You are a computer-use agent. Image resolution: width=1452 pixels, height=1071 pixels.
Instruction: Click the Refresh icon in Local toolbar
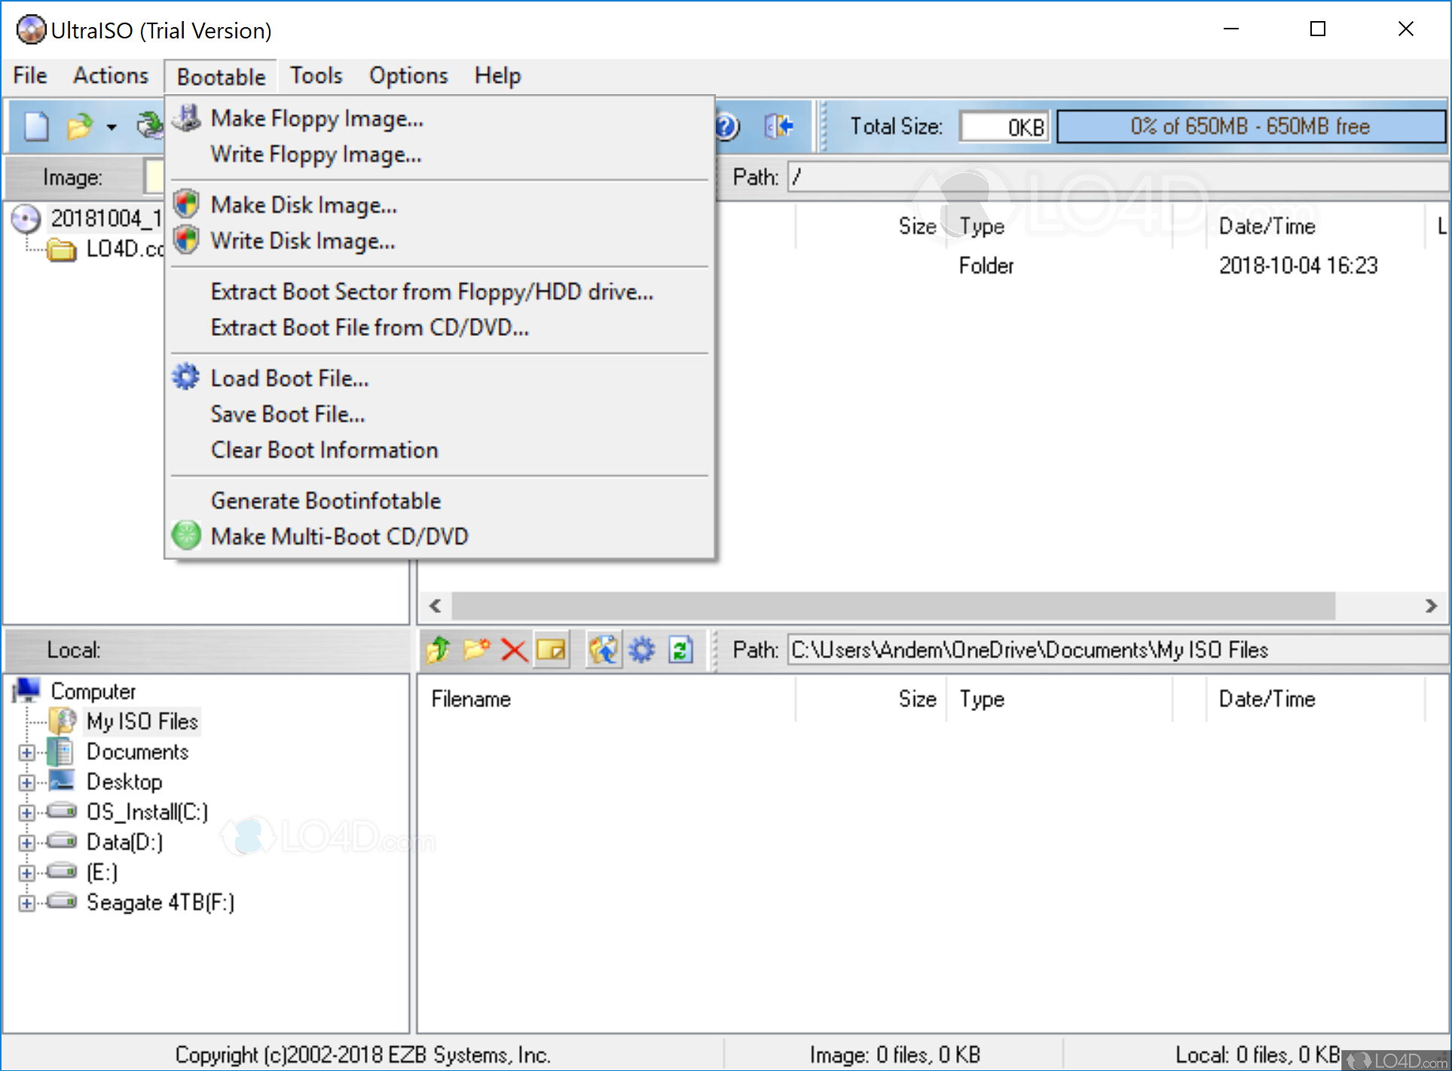click(x=680, y=649)
